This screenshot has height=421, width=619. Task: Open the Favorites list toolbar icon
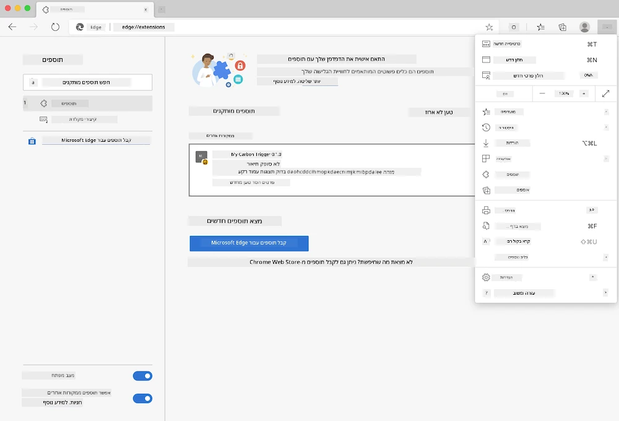540,27
